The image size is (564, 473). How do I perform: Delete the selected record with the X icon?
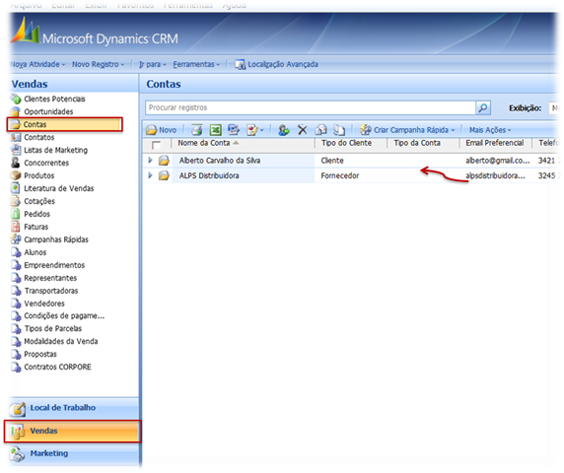point(302,130)
